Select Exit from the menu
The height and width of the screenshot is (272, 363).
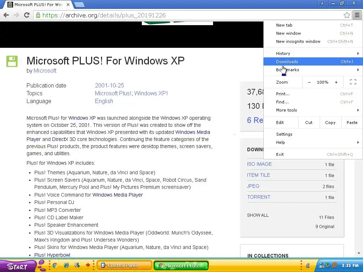click(x=313, y=154)
